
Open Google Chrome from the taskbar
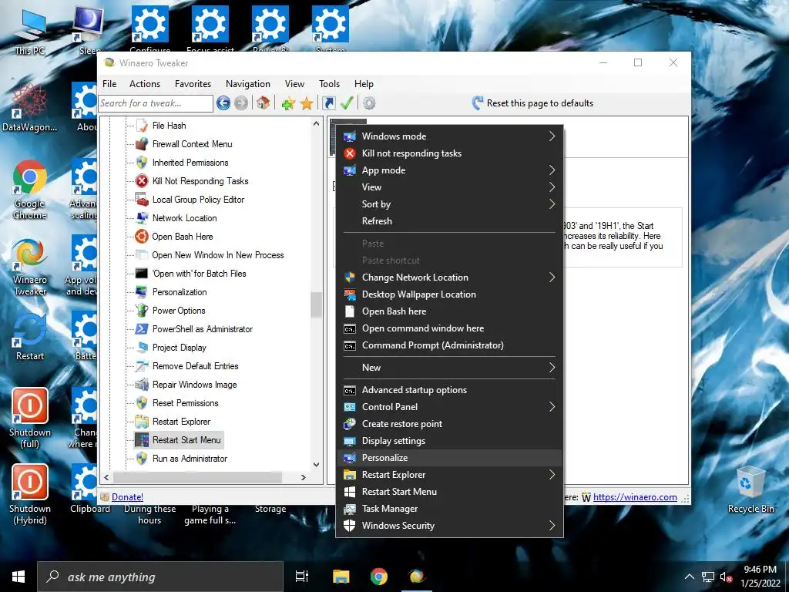point(379,577)
